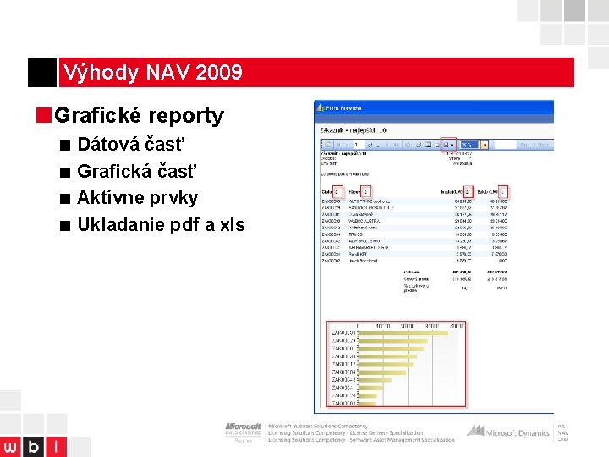Click the 'Print Preview' window title text
The height and width of the screenshot is (457, 609).
click(x=343, y=108)
